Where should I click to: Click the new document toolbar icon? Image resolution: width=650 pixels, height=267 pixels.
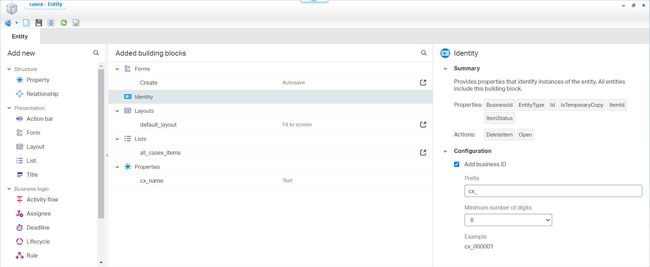tap(26, 23)
